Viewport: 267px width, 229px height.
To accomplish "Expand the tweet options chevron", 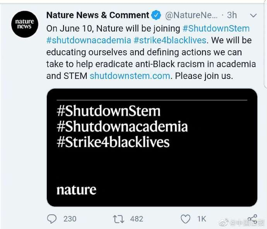I will coord(253,15).
